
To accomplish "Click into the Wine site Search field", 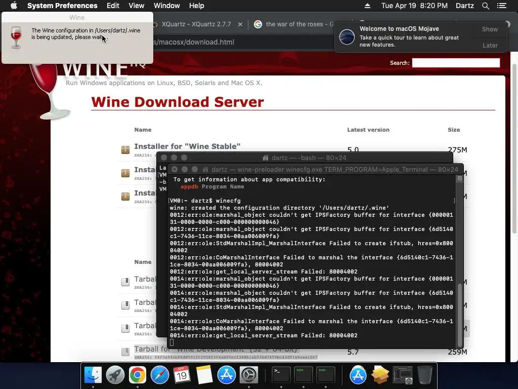I will point(456,63).
